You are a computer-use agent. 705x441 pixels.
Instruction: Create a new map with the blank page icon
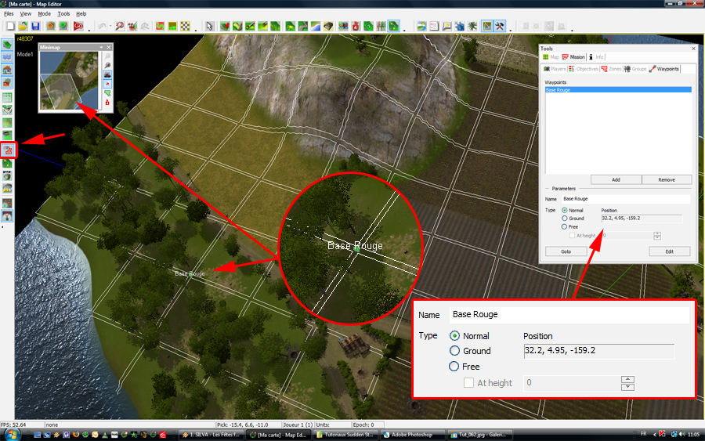(10, 26)
